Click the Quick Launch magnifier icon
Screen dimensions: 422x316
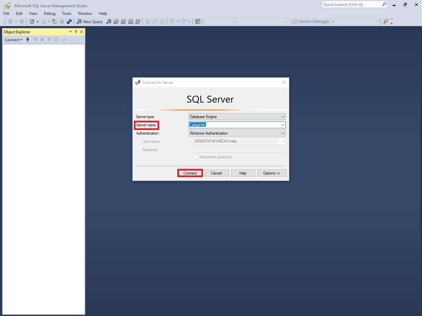click(384, 4)
